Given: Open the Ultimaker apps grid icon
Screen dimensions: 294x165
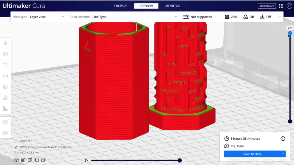Looking at the screenshot, I should click(x=281, y=6).
